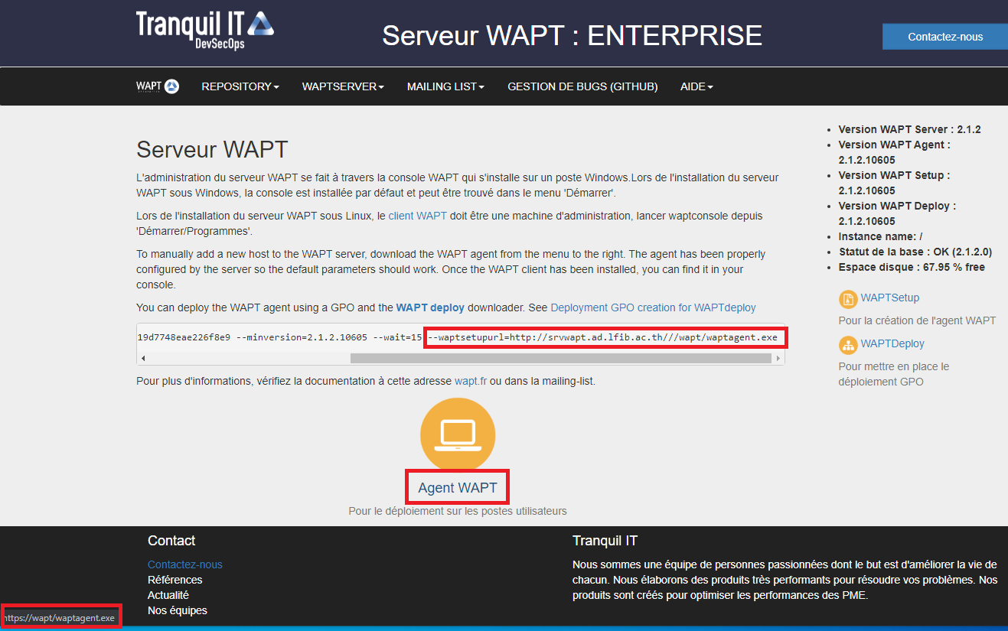Click the 'Tranquil IT' footer heading
The width and height of the screenshot is (1008, 631).
(x=605, y=541)
